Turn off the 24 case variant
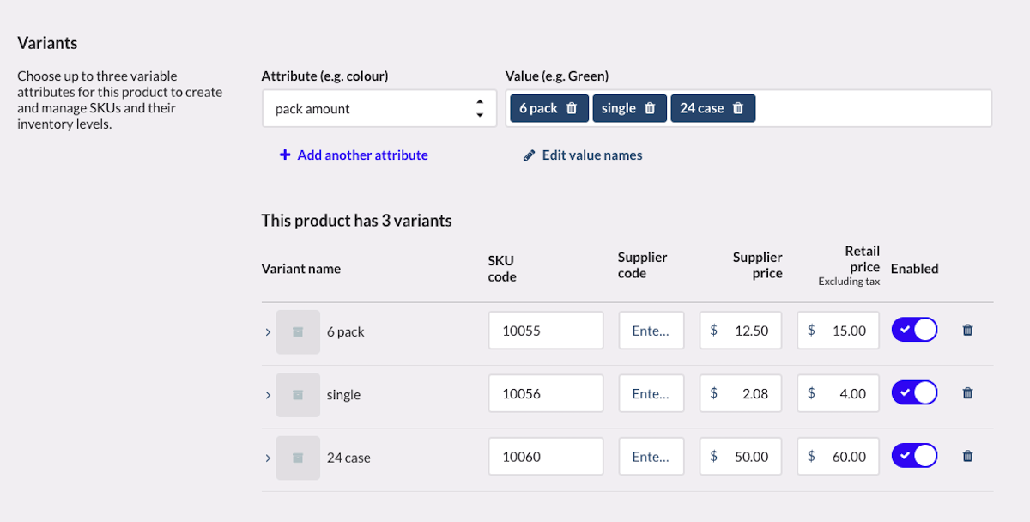The width and height of the screenshot is (1030, 522). click(x=914, y=456)
